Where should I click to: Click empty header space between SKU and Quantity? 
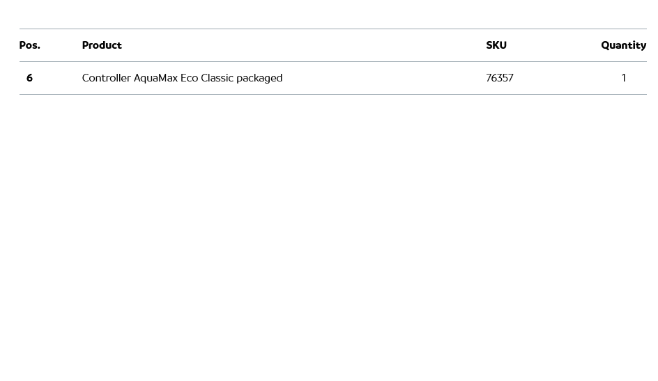click(x=554, y=45)
